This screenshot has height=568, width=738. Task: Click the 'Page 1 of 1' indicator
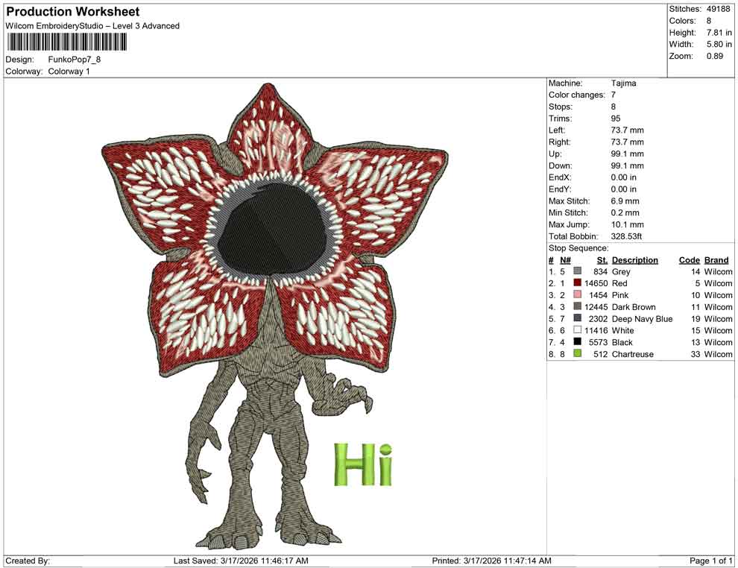click(710, 561)
